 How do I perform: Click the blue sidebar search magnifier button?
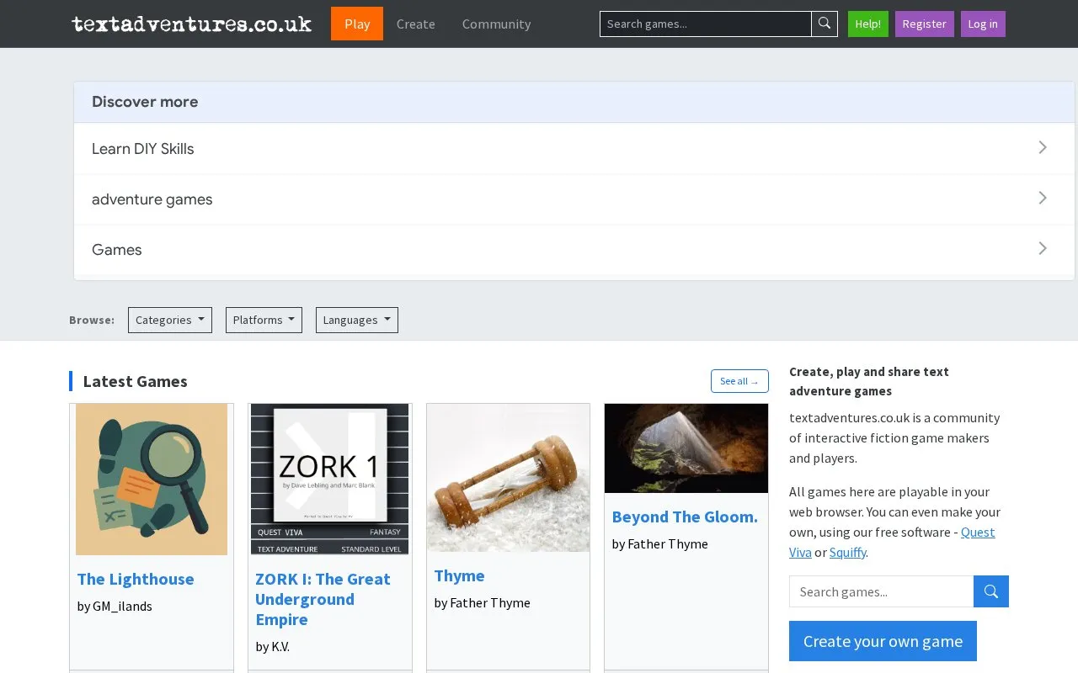[991, 591]
